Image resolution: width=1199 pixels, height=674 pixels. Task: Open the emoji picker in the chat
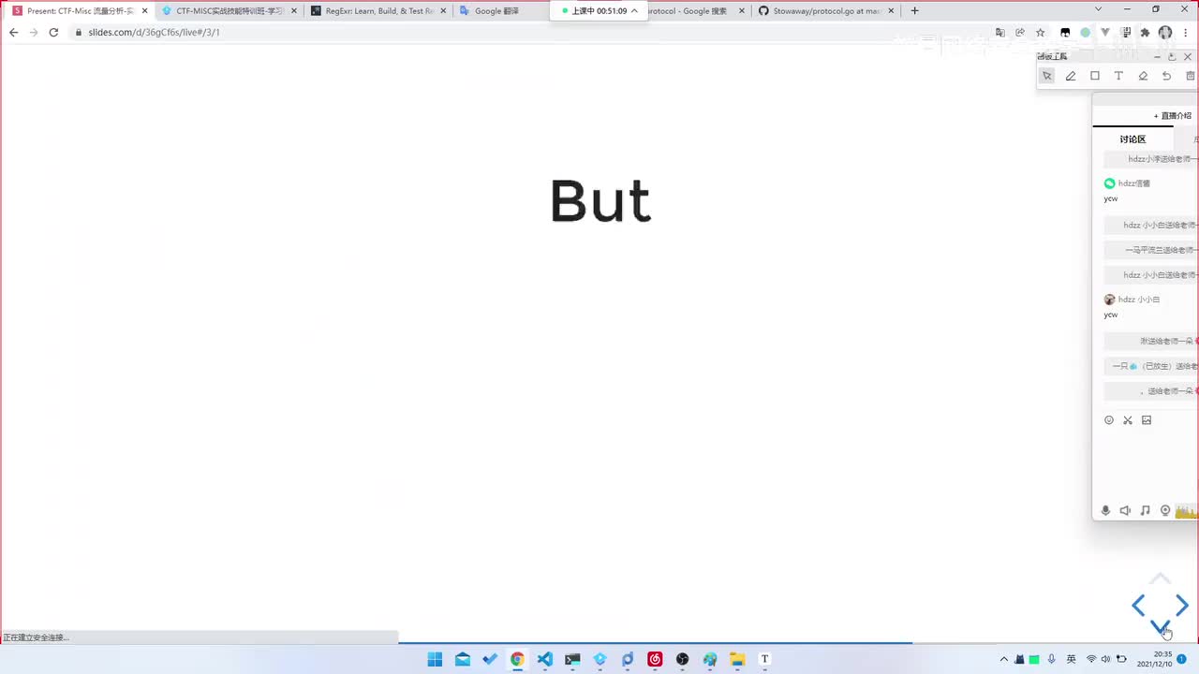pos(1109,420)
